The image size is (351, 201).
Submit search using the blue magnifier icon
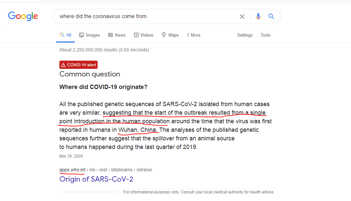click(271, 16)
